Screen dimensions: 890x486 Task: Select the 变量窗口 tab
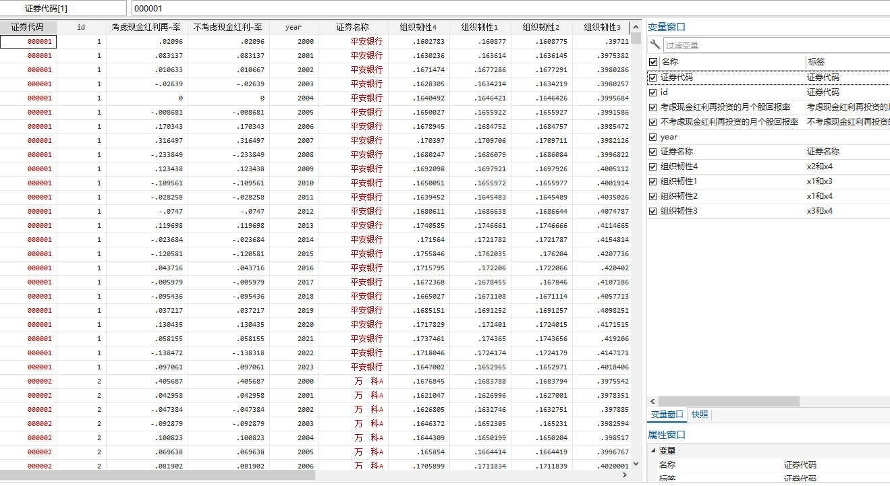(x=666, y=415)
